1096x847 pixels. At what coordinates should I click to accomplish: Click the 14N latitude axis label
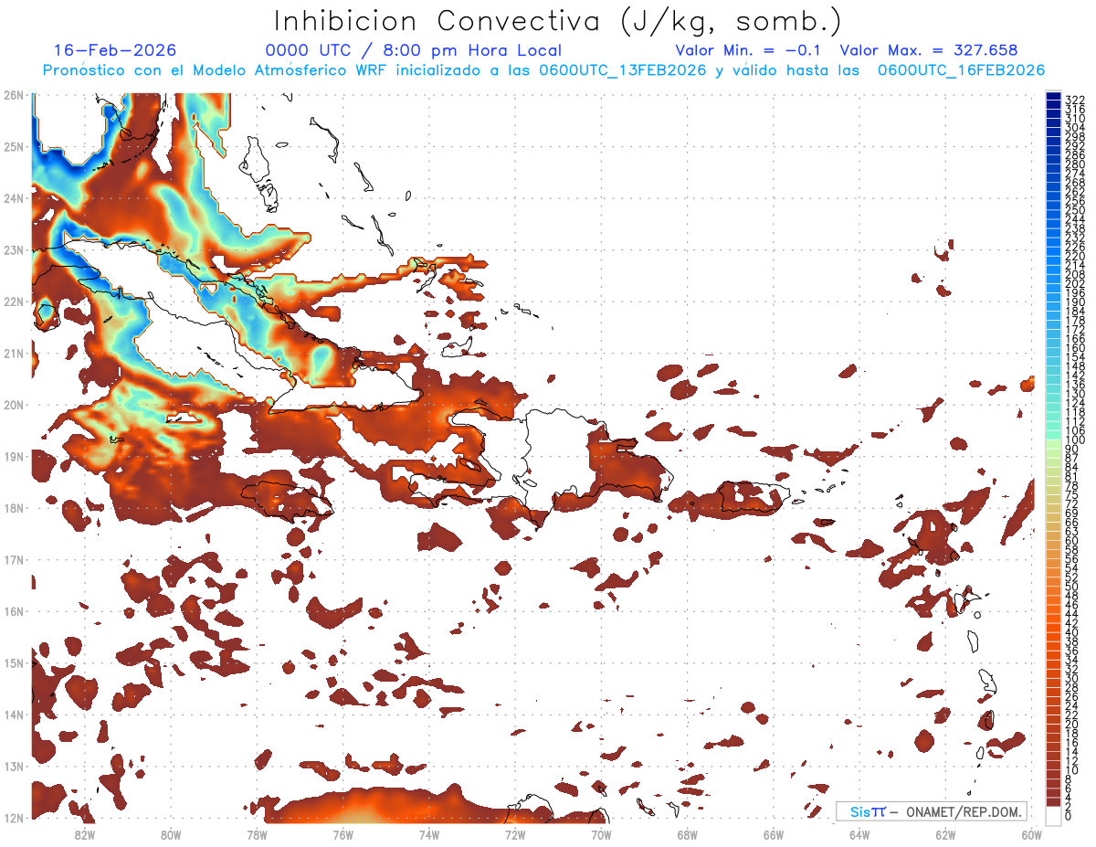click(14, 715)
